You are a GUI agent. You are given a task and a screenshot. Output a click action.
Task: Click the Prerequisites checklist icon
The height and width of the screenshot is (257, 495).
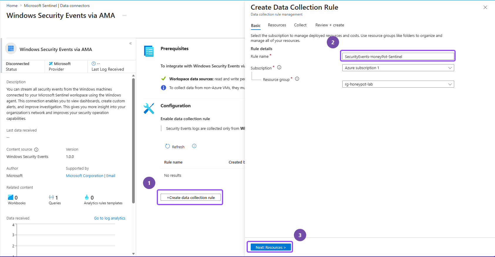149,51
